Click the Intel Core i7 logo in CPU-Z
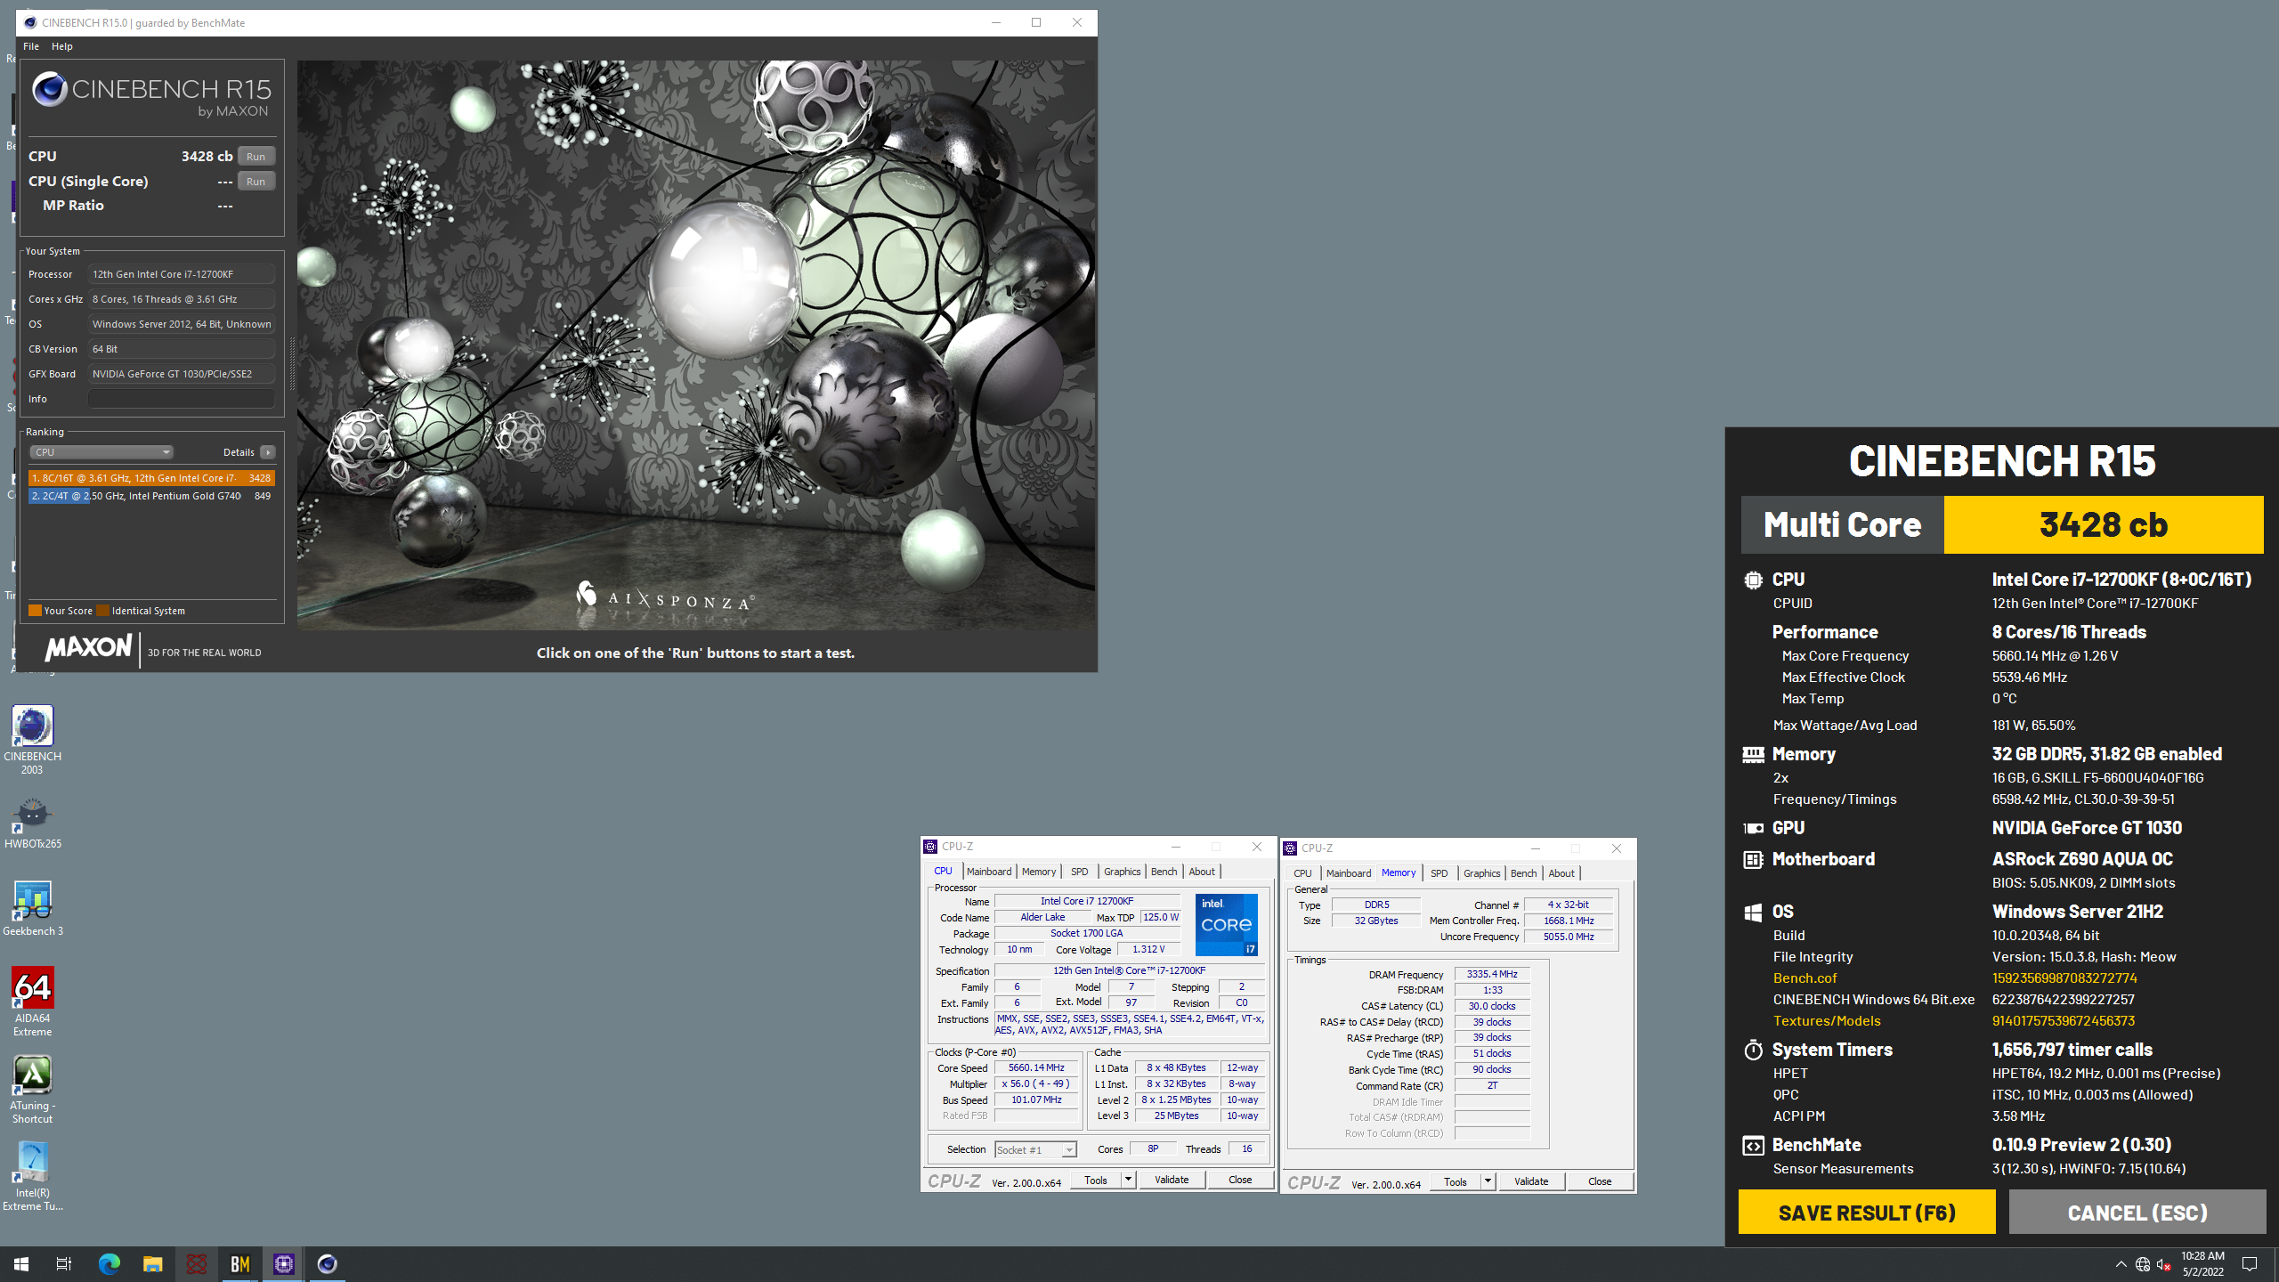 (x=1226, y=924)
